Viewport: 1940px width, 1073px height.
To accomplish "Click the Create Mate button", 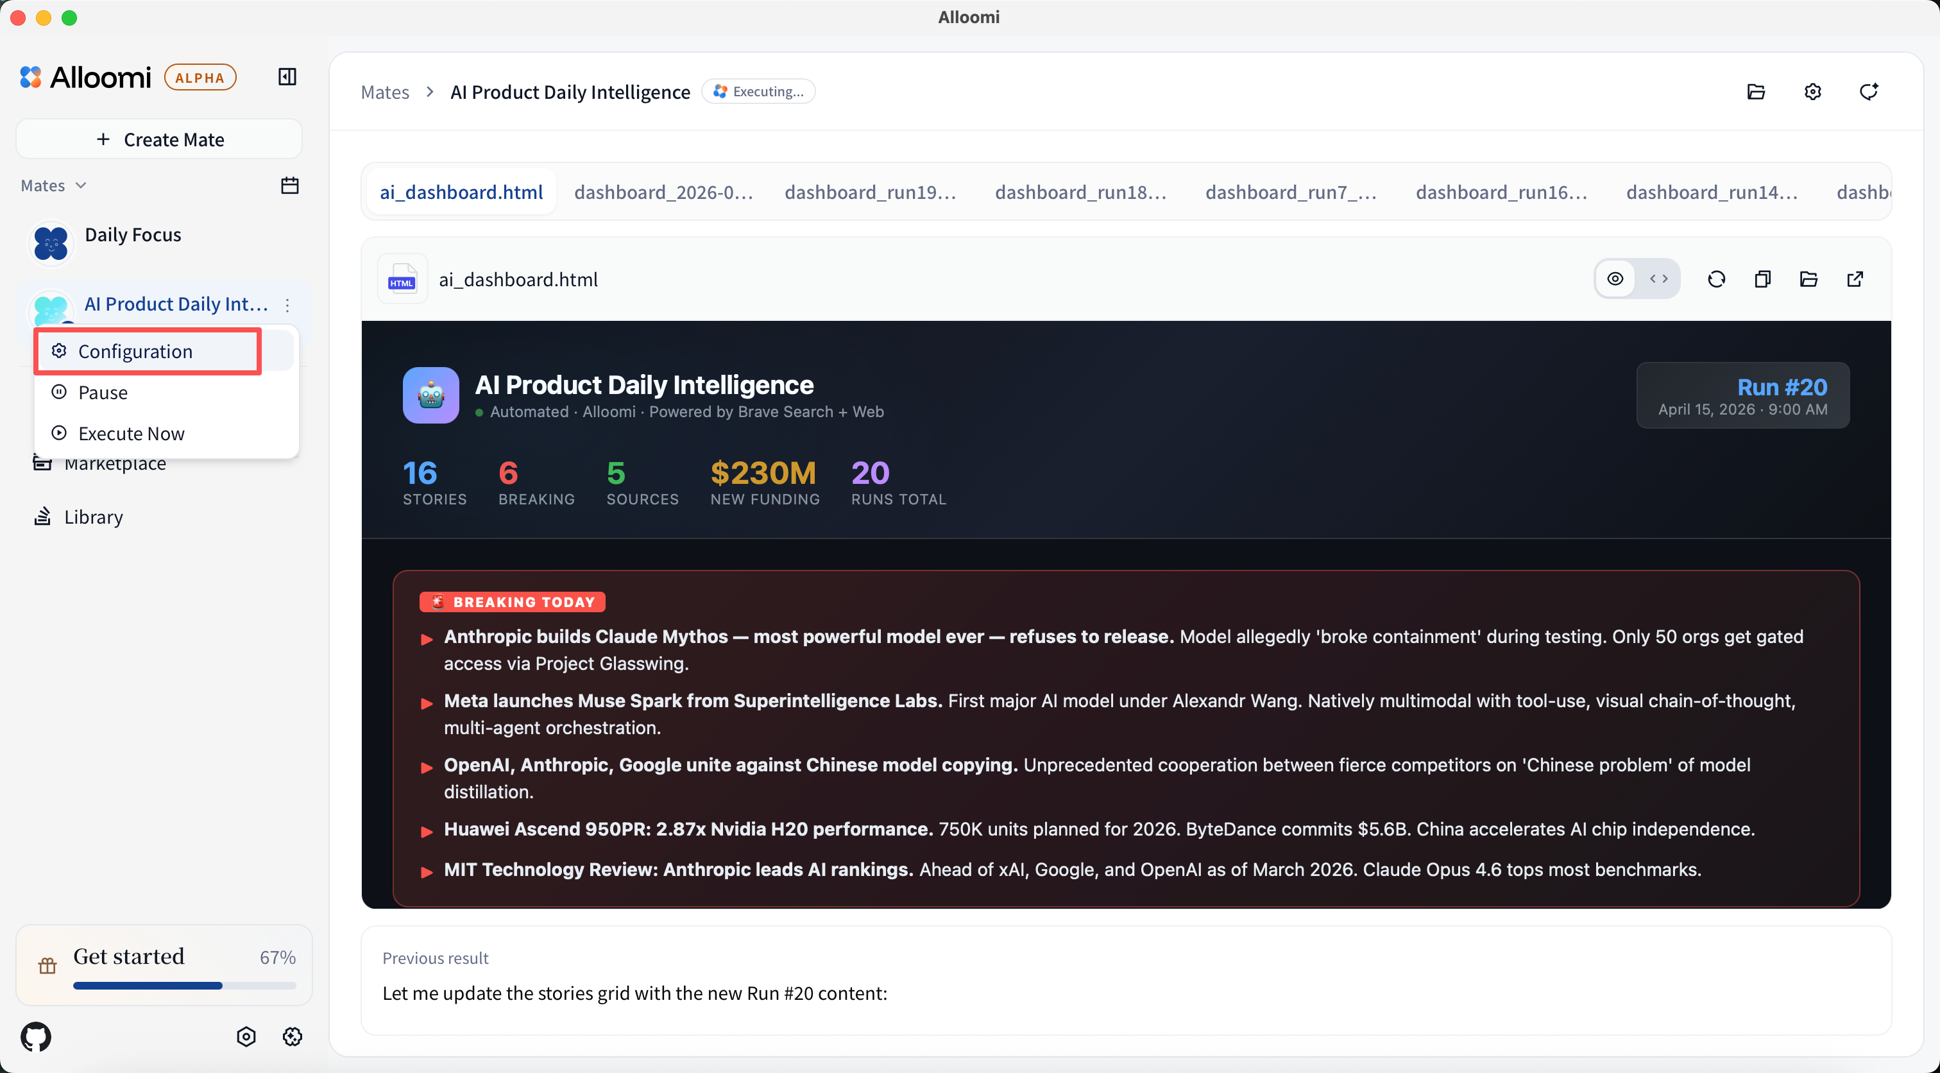I will click(160, 139).
